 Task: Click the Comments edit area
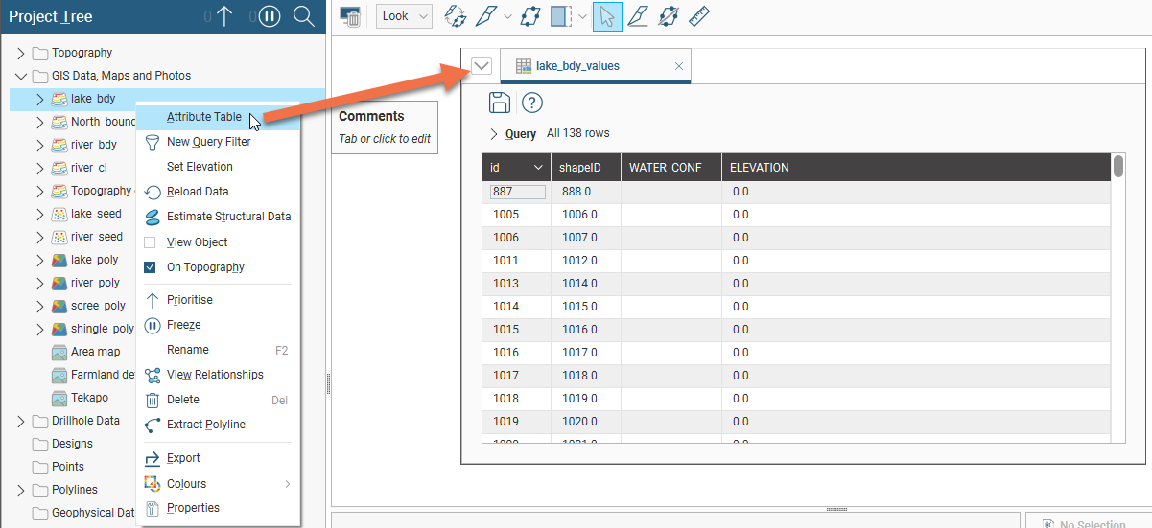[385, 139]
